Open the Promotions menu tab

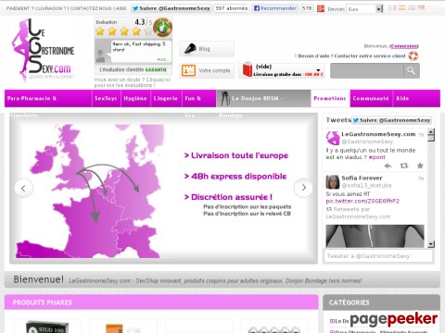point(330,98)
